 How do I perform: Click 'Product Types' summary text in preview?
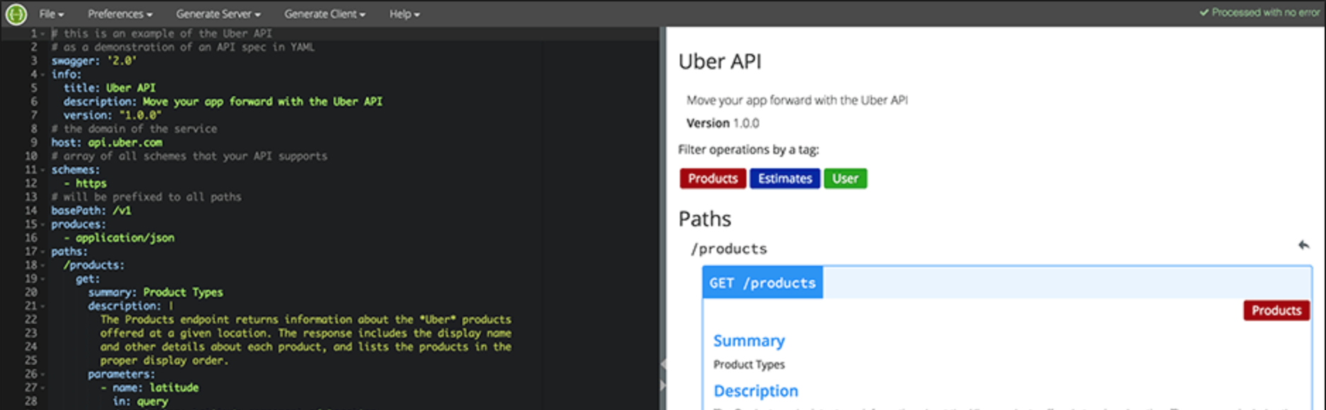(x=749, y=365)
